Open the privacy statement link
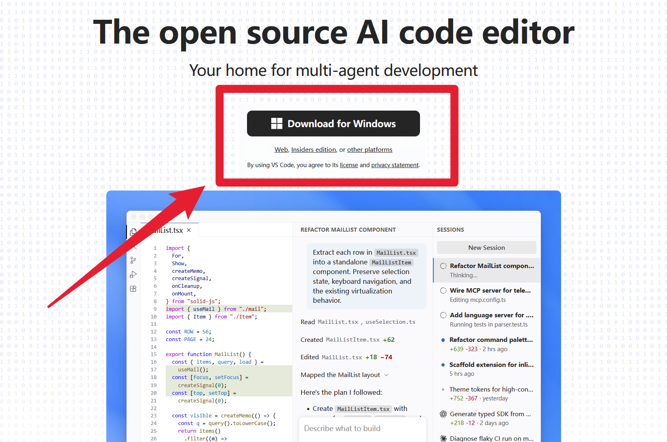Image resolution: width=667 pixels, height=442 pixels. 395,165
